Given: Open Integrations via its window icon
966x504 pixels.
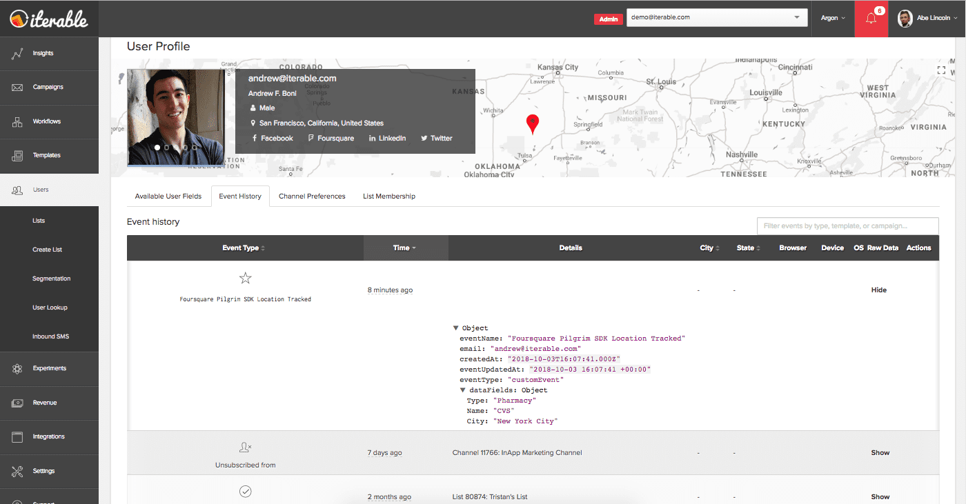Looking at the screenshot, I should pyautogui.click(x=18, y=436).
